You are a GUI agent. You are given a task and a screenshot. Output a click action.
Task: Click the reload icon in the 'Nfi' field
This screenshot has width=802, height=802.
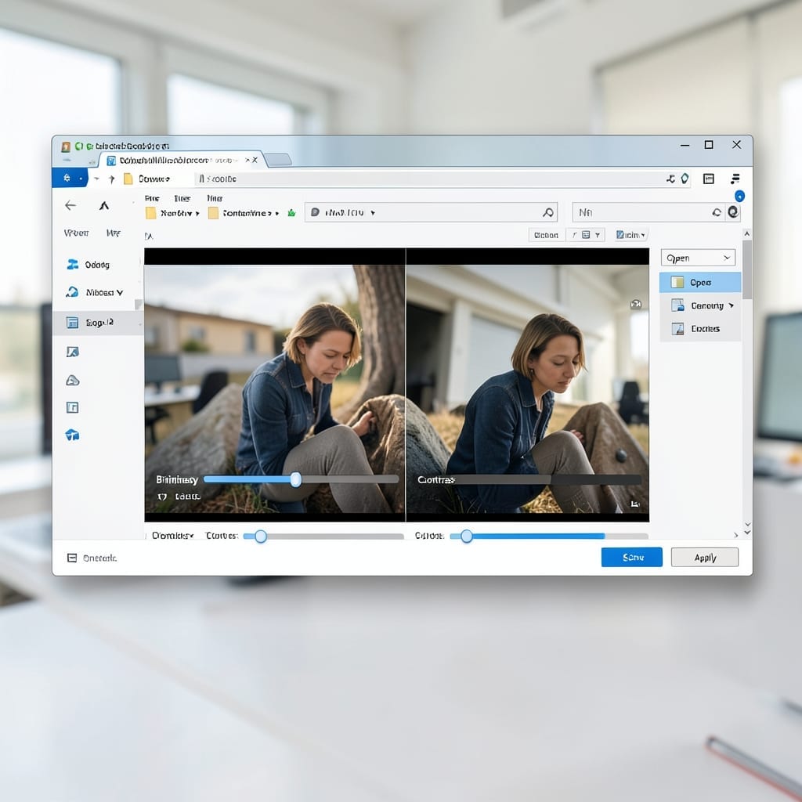pos(717,212)
